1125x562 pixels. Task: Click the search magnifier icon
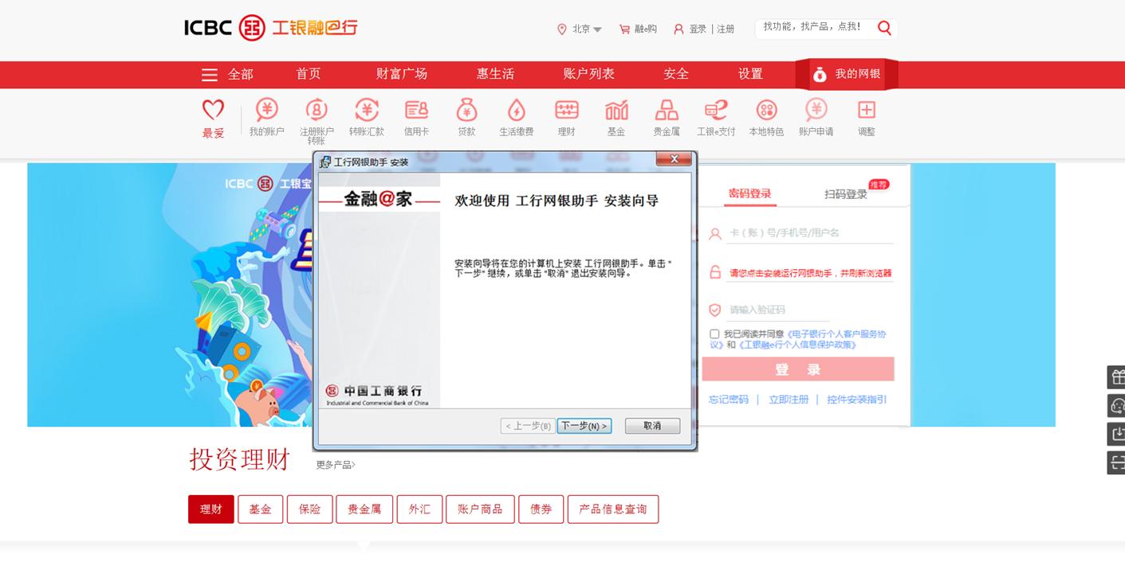[884, 29]
